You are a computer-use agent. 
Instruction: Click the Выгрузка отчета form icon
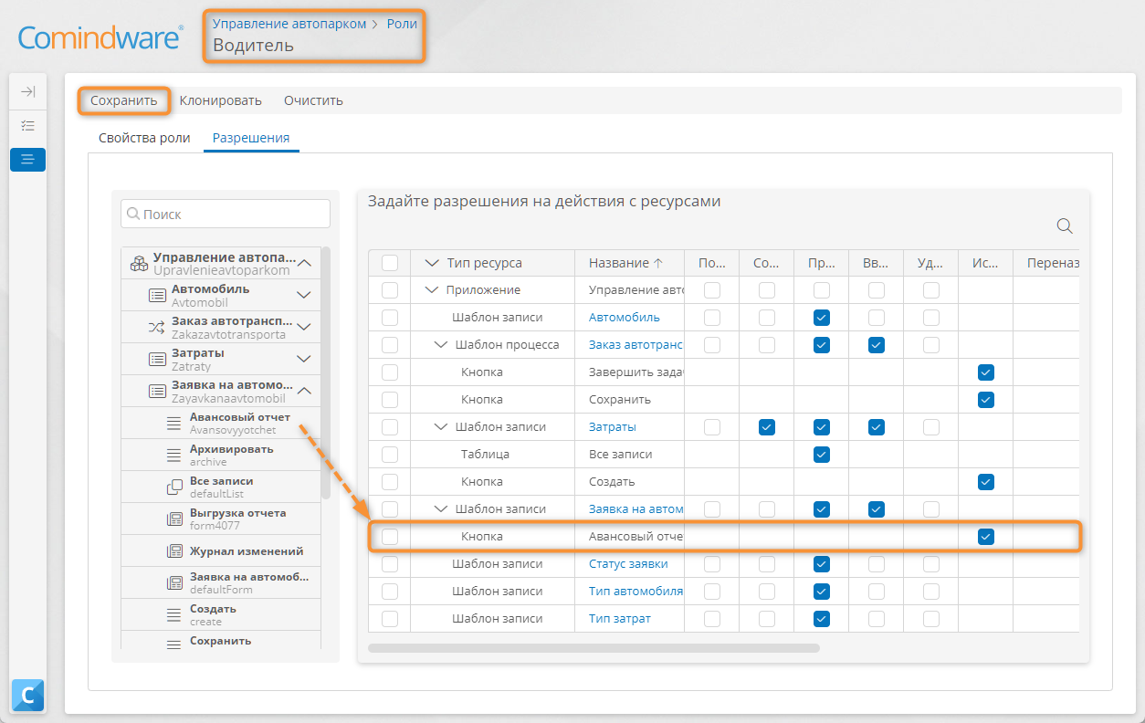[174, 519]
